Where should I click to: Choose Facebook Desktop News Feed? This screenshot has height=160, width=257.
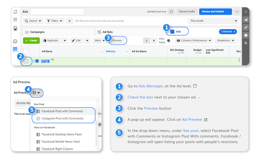point(61,135)
